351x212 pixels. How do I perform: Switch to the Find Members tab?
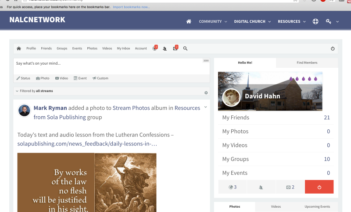[307, 63]
